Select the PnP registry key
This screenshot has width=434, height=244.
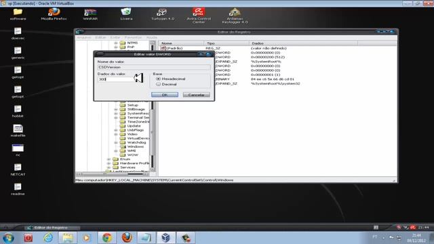click(x=131, y=47)
